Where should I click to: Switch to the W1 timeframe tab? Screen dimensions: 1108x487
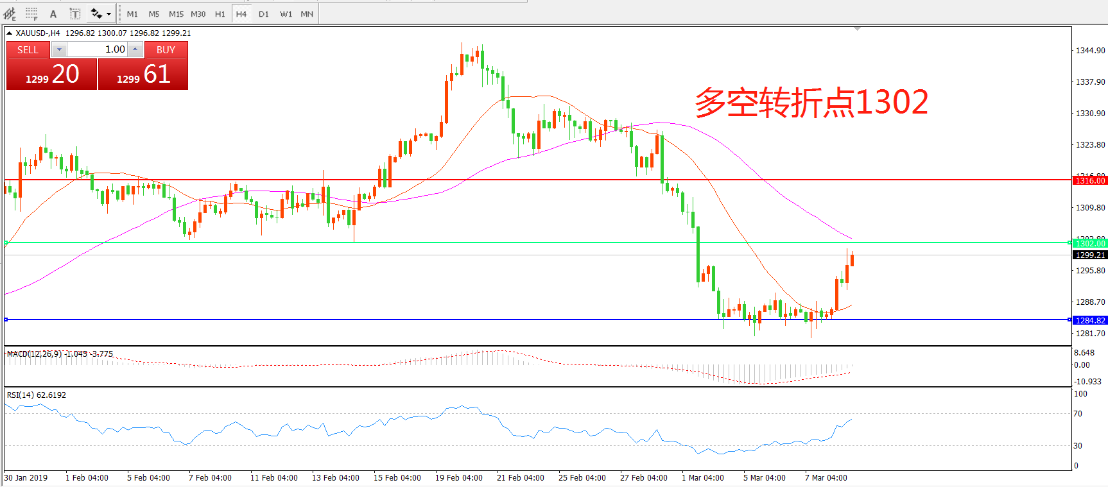pos(286,13)
